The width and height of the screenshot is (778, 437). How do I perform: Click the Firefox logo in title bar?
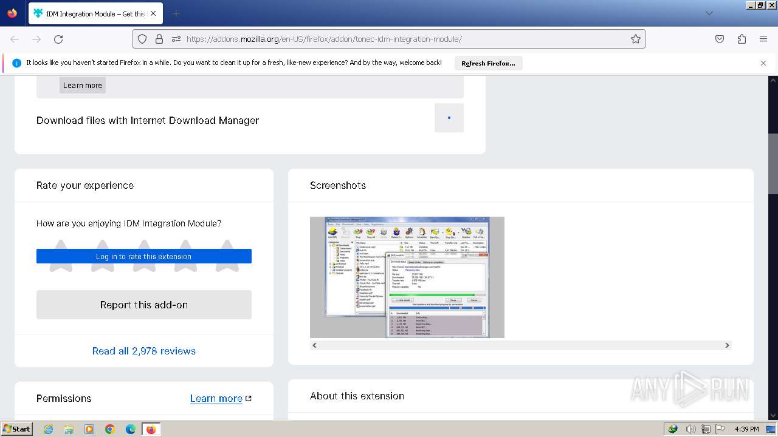[12, 13]
